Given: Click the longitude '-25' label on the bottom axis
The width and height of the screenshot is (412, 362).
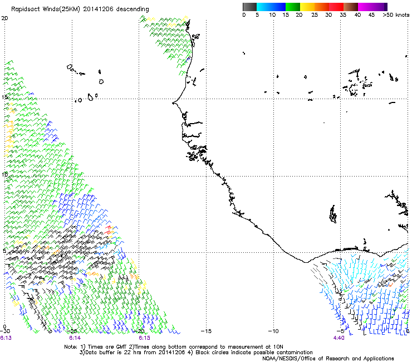Looking at the screenshot, I should tap(72, 331).
